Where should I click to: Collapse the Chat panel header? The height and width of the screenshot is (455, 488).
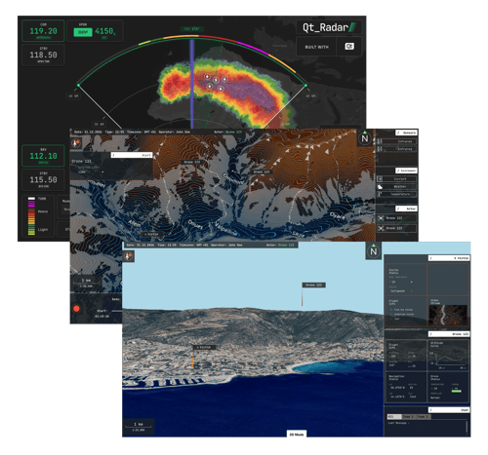[x=448, y=410]
